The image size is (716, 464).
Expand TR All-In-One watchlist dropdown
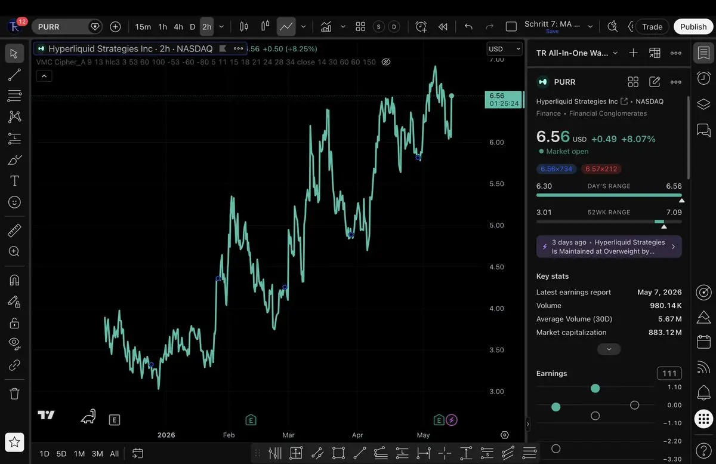(615, 53)
